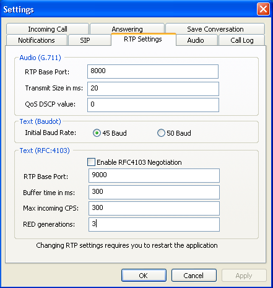The width and height of the screenshot is (273, 288).
Task: Switch to the Answering tab
Action: pyautogui.click(x=127, y=29)
